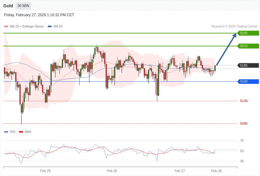This screenshot has width=260, height=176.
Task: Click the 30 MIN timeframe button
Action: point(23,6)
